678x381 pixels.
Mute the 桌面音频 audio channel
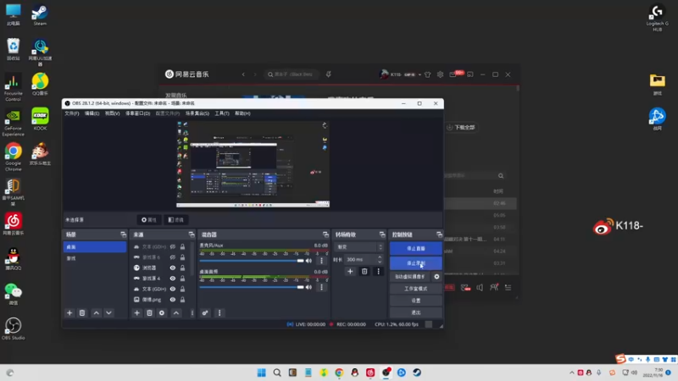(x=308, y=287)
